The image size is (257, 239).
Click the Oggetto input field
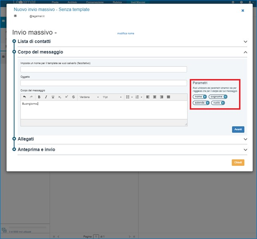point(104,83)
